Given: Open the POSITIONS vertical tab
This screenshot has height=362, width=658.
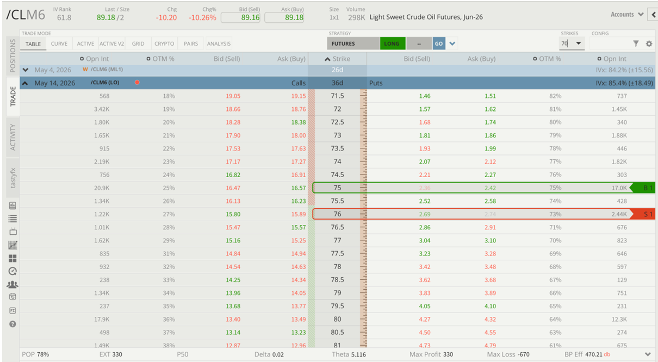Looking at the screenshot, I should click(13, 56).
